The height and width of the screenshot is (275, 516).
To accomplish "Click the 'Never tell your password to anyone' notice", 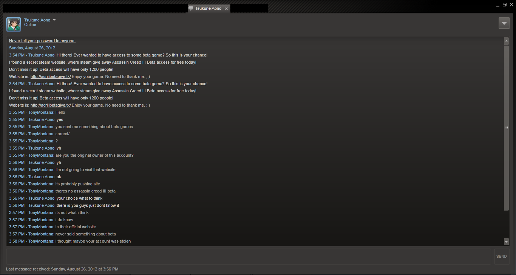I will (42, 41).
